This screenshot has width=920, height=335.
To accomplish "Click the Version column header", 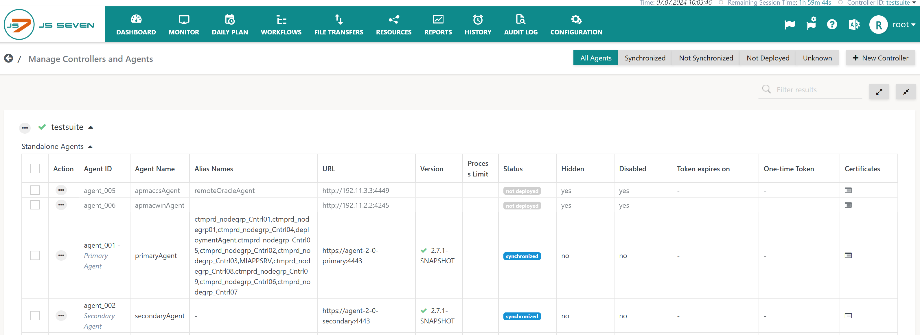I will (431, 169).
